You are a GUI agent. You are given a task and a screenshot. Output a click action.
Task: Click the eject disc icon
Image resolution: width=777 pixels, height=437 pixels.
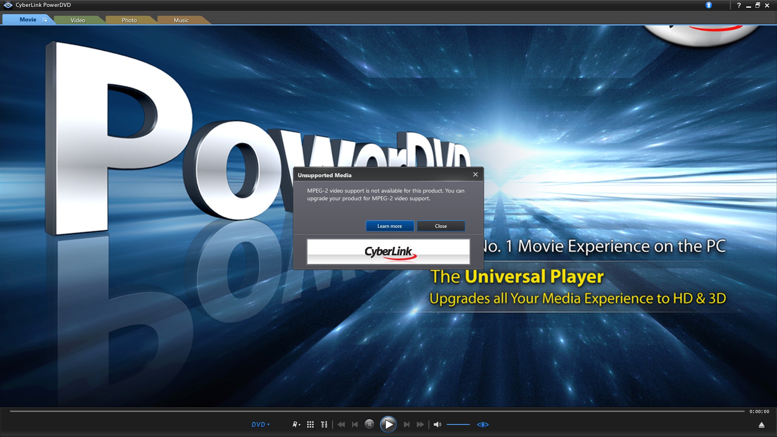pyautogui.click(x=761, y=425)
